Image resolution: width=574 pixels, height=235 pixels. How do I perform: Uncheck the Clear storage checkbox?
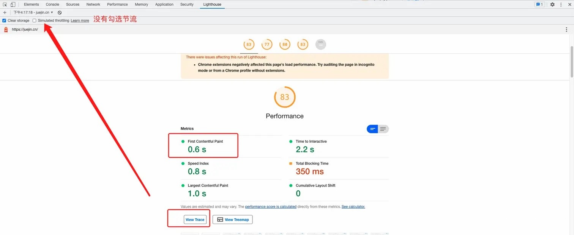4,20
